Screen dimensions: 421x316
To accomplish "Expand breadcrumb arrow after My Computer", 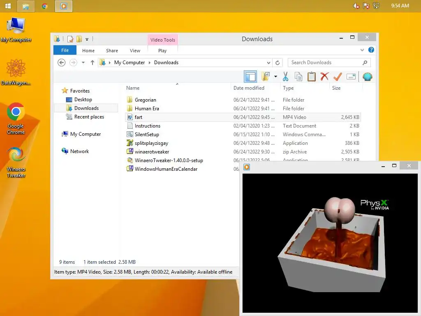I will coord(150,63).
